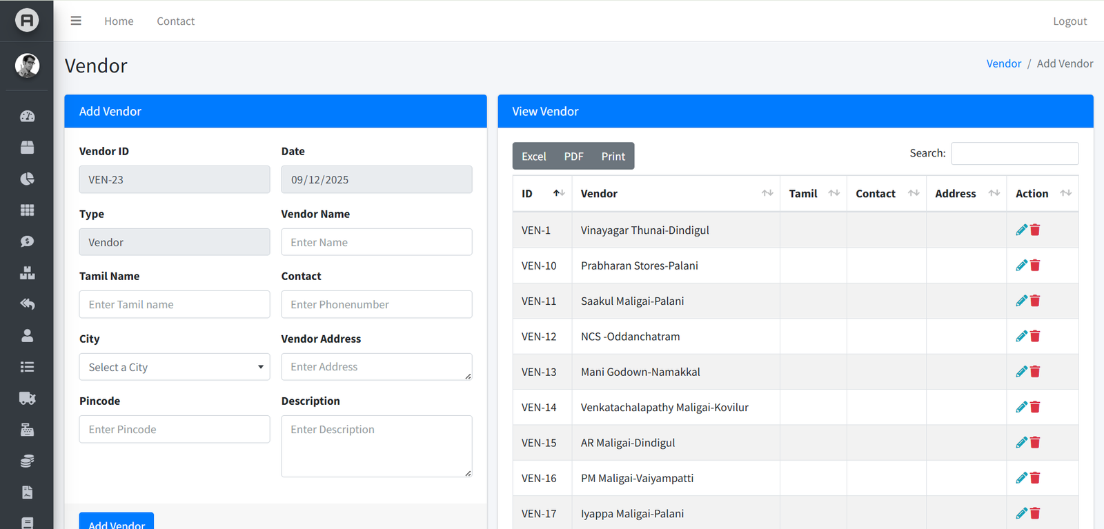Sort table by Contact column
1104x529 pixels.
pyautogui.click(x=887, y=194)
